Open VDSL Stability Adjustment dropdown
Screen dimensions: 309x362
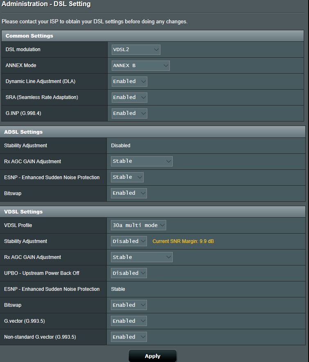pyautogui.click(x=129, y=241)
